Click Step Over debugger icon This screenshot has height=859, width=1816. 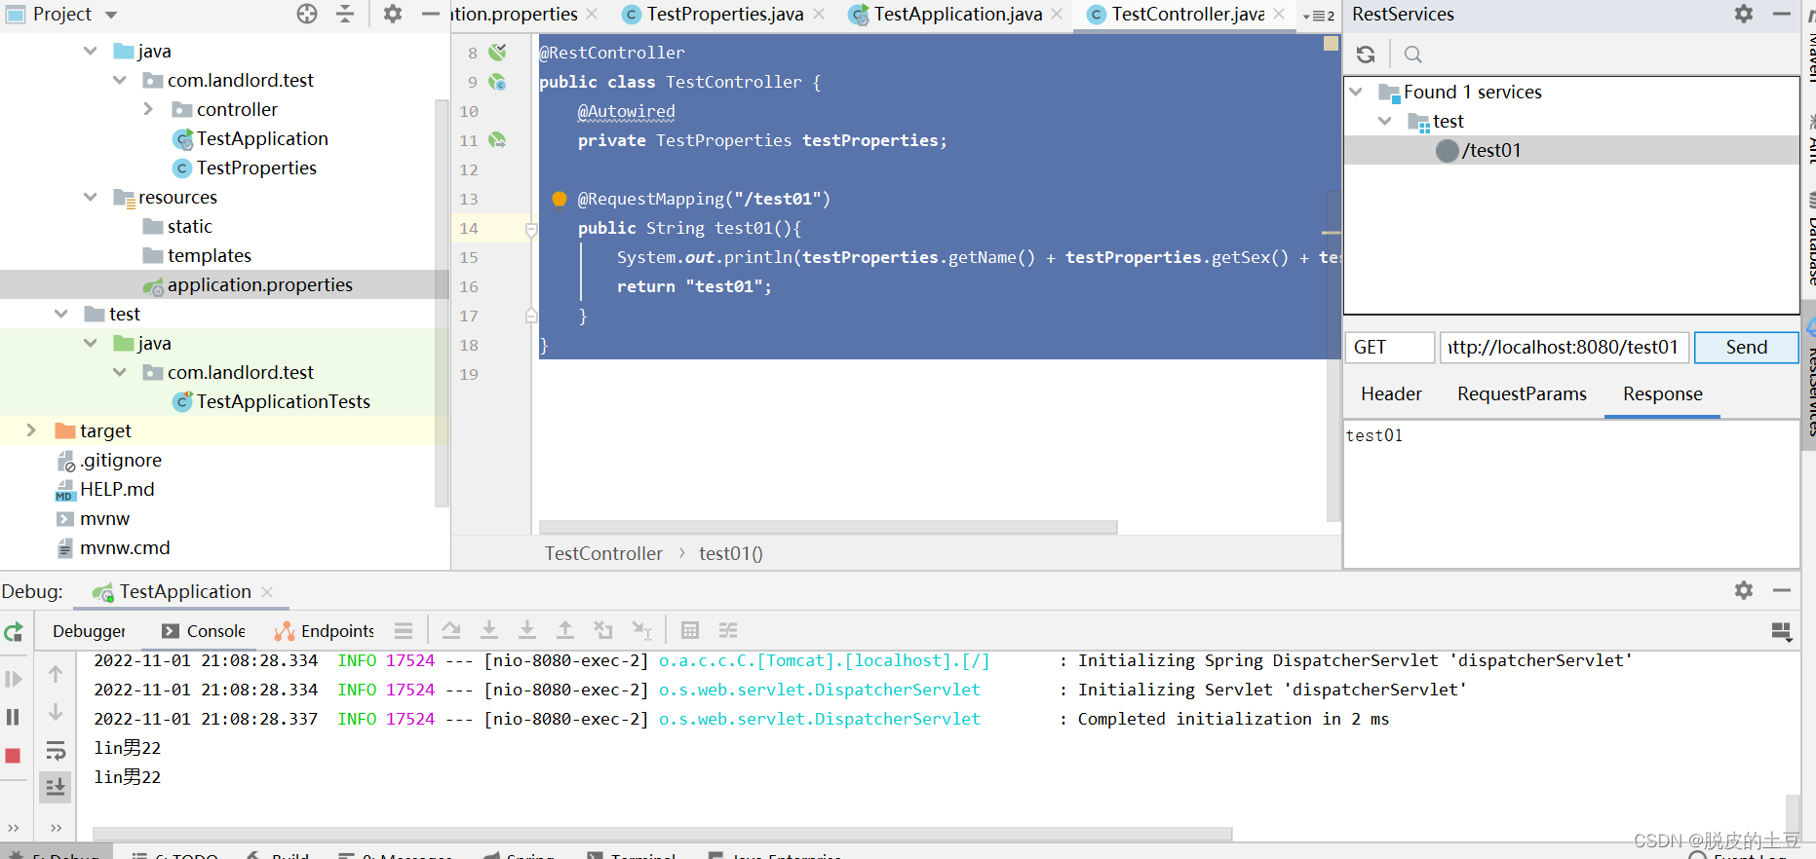pyautogui.click(x=450, y=630)
